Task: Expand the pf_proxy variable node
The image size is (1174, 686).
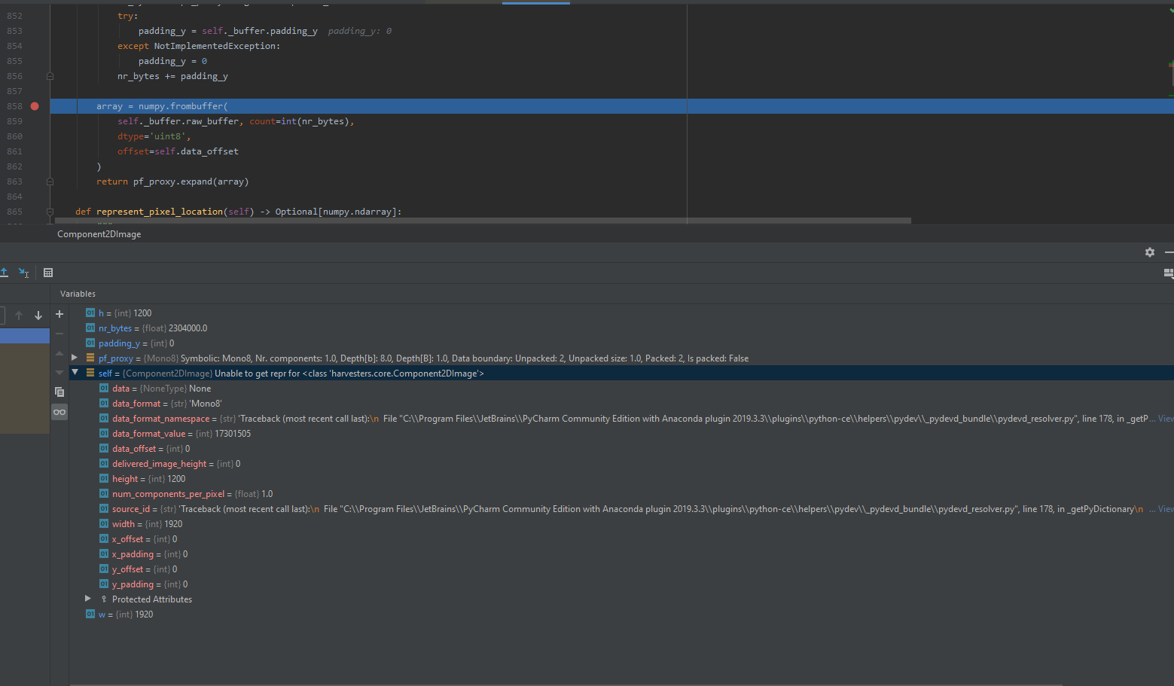Action: [74, 358]
